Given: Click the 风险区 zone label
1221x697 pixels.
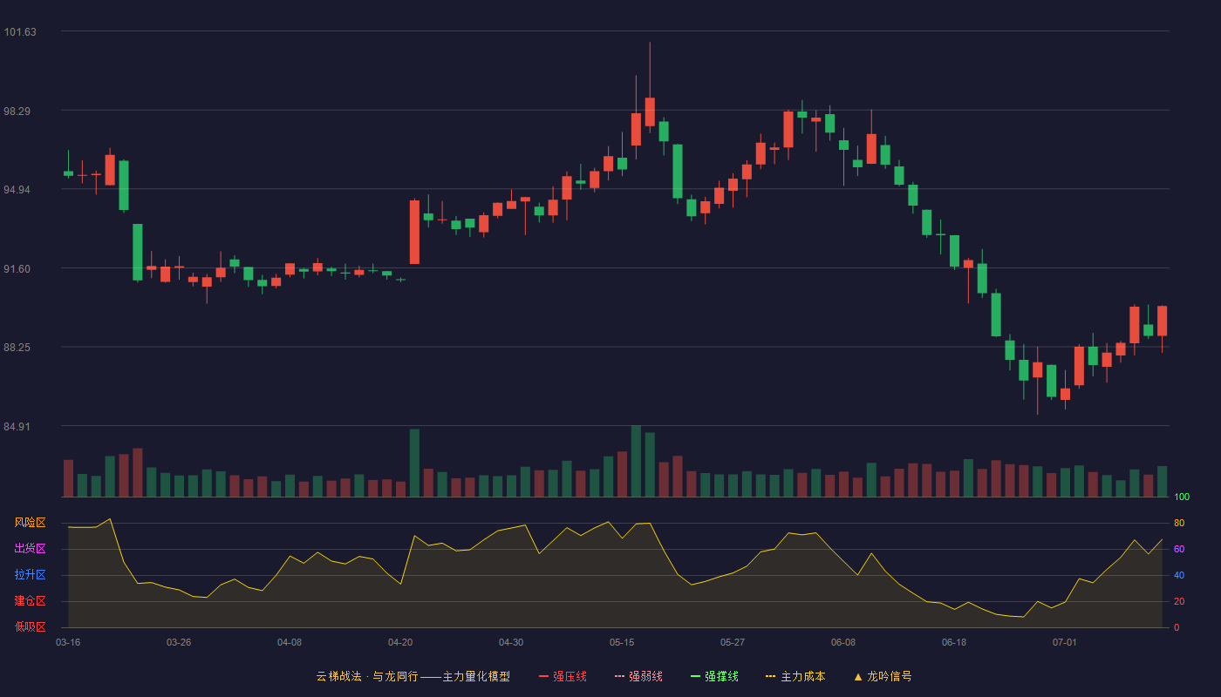Looking at the screenshot, I should (x=30, y=523).
